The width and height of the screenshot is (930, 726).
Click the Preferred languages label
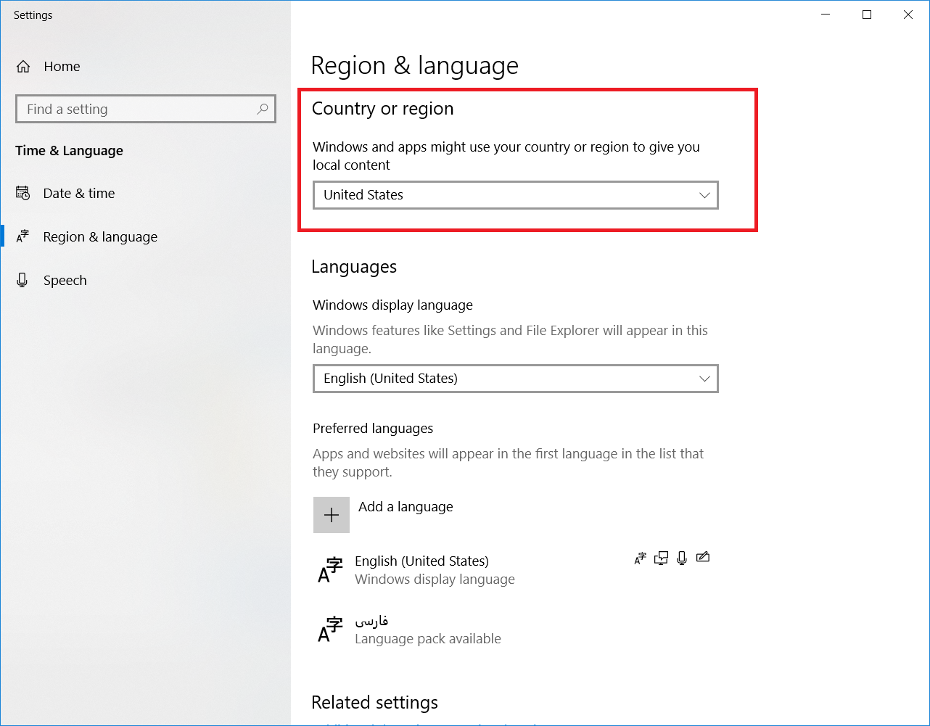[373, 428]
